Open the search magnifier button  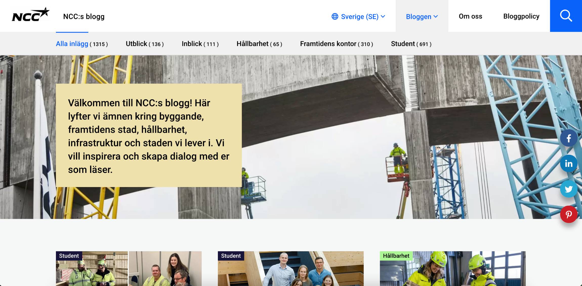coord(566,16)
